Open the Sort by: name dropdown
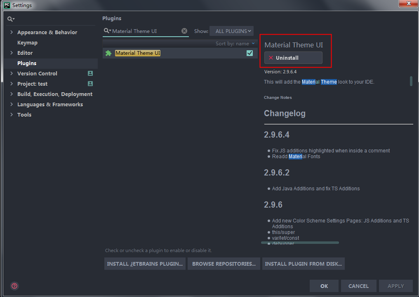The image size is (419, 297). (235, 44)
